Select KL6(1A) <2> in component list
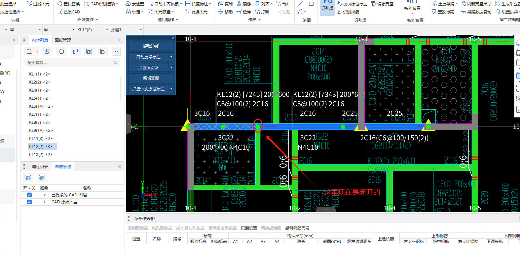This screenshot has width=520, height=255. click(x=41, y=106)
